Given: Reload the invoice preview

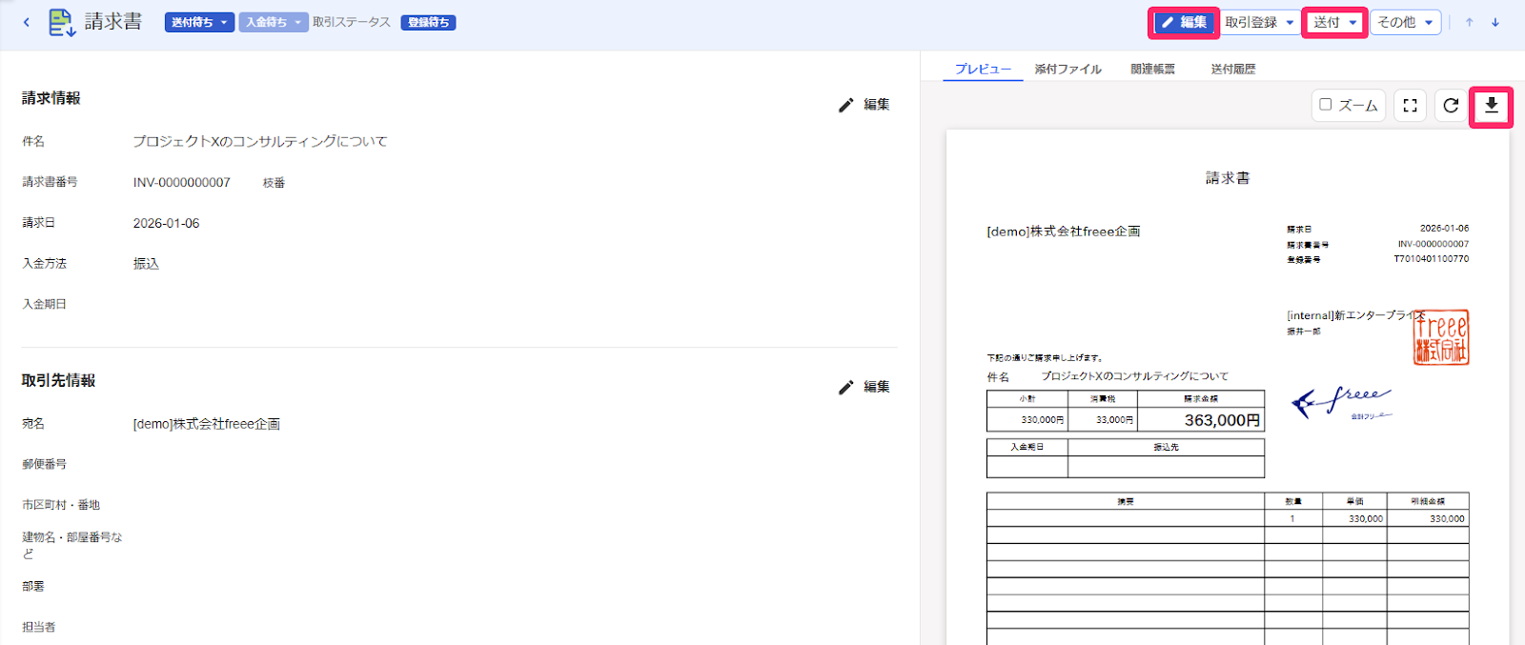Looking at the screenshot, I should tap(1451, 106).
